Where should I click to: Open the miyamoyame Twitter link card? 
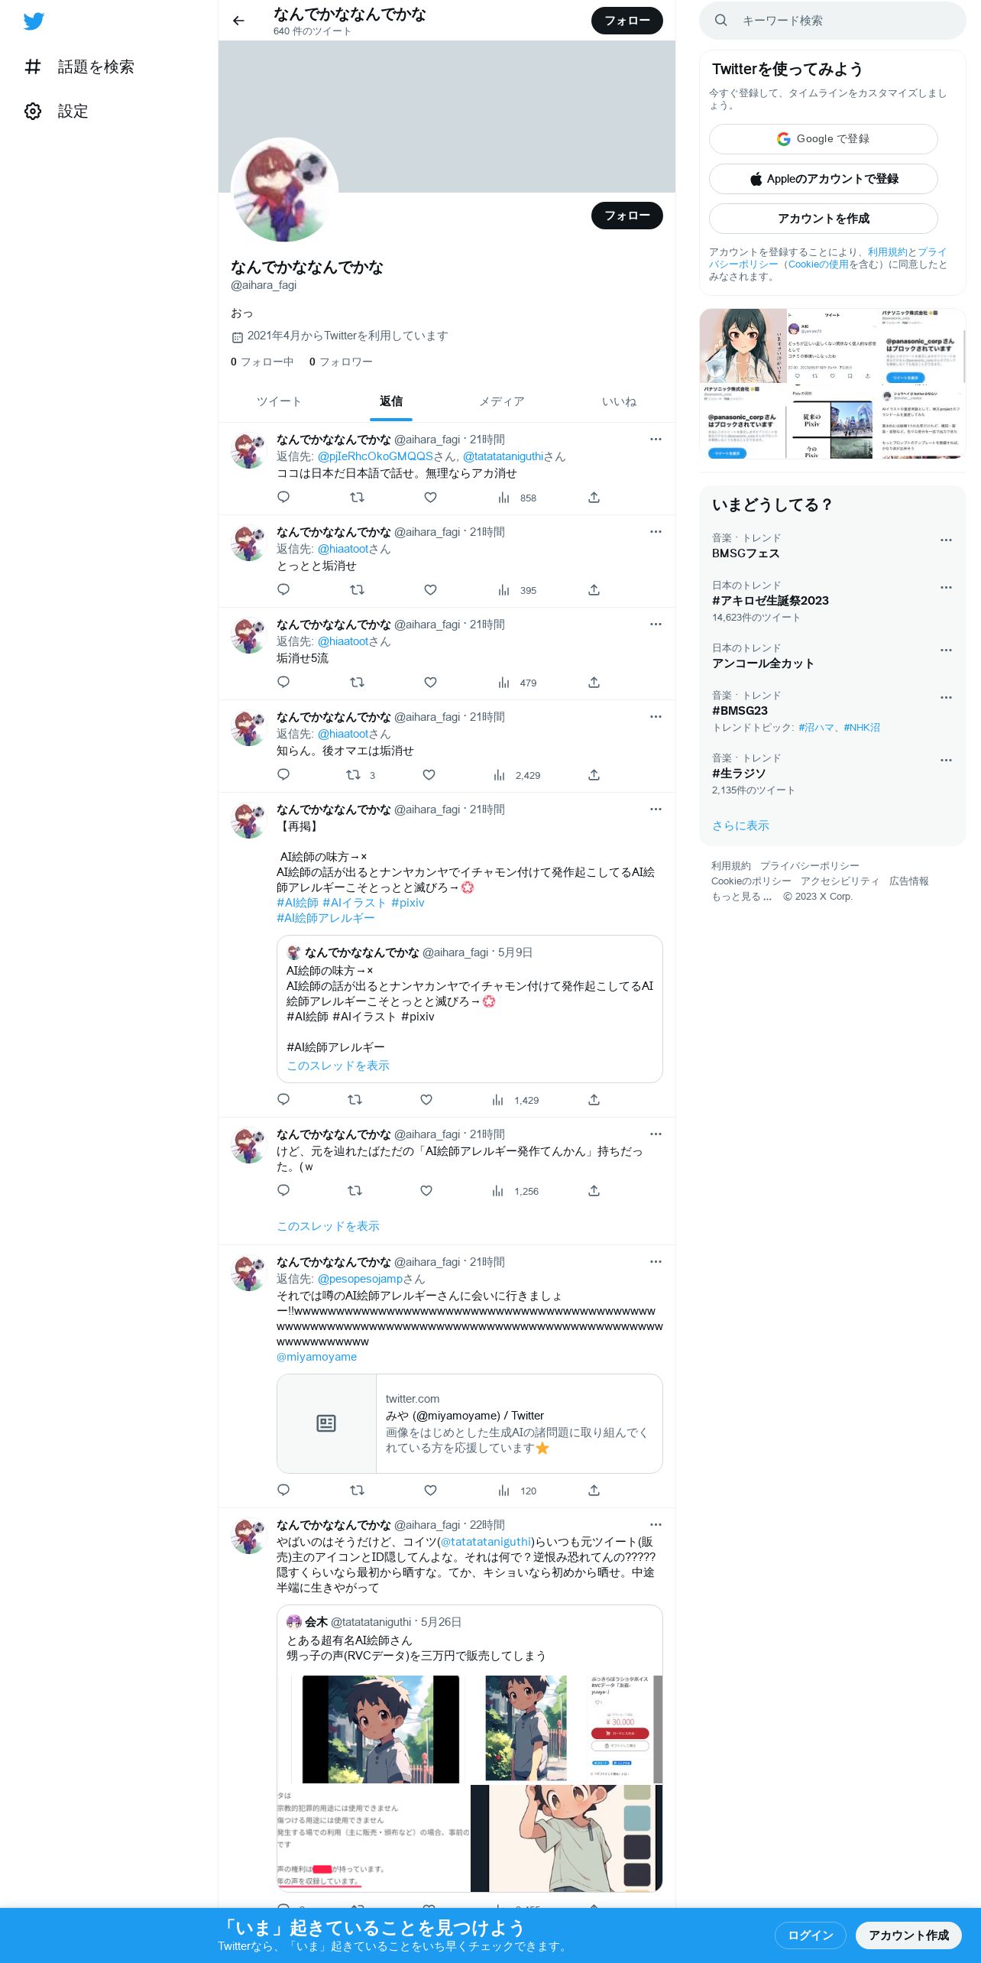pos(470,1423)
